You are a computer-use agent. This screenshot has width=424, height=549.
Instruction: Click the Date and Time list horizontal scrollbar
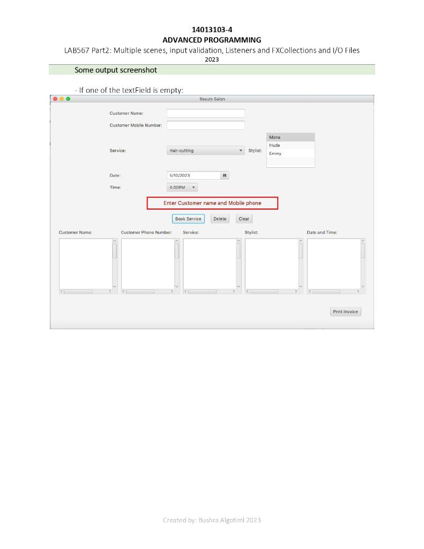(333, 291)
